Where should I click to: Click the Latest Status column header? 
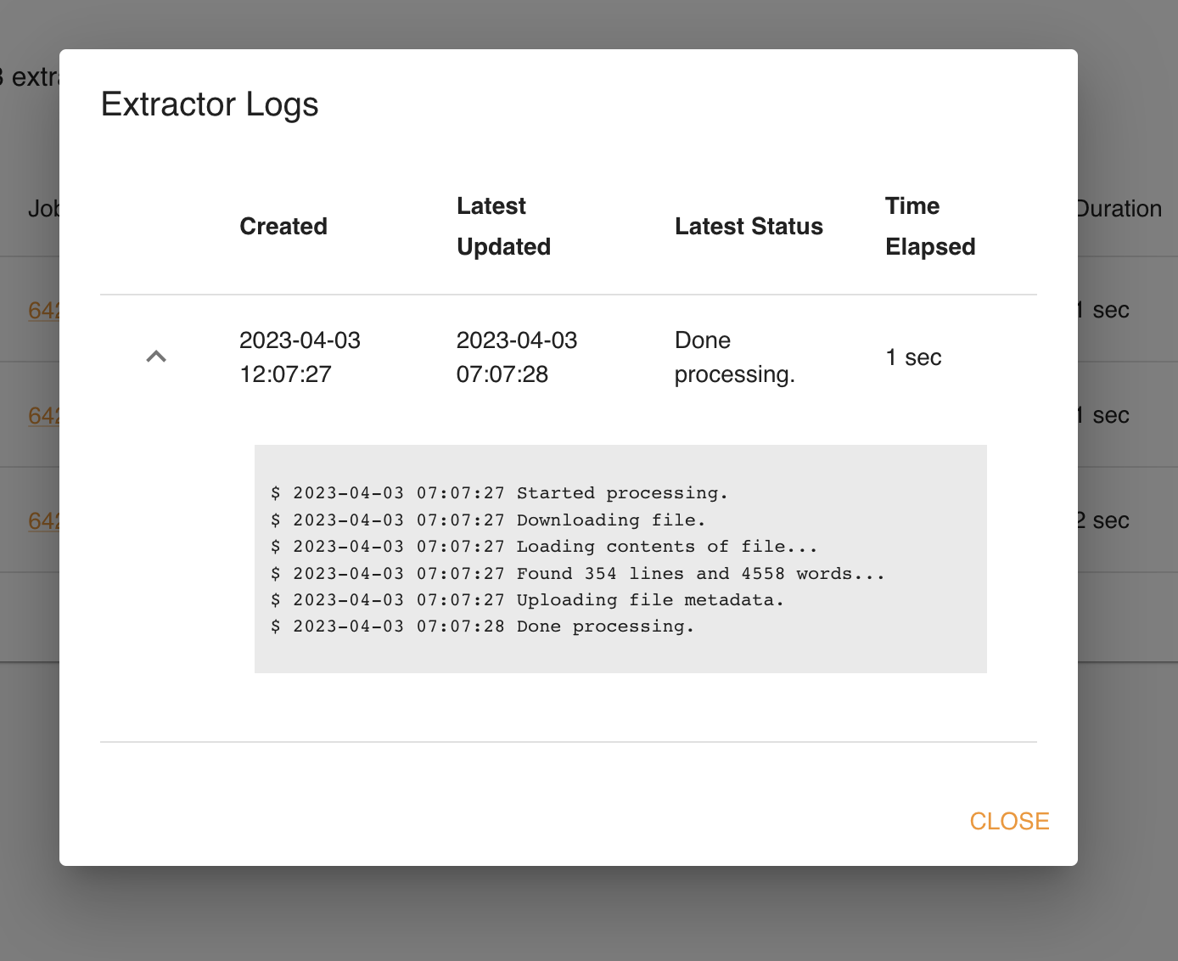point(749,227)
